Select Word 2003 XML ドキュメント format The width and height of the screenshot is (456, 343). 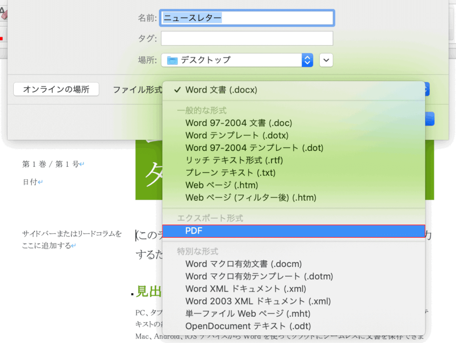point(257,301)
